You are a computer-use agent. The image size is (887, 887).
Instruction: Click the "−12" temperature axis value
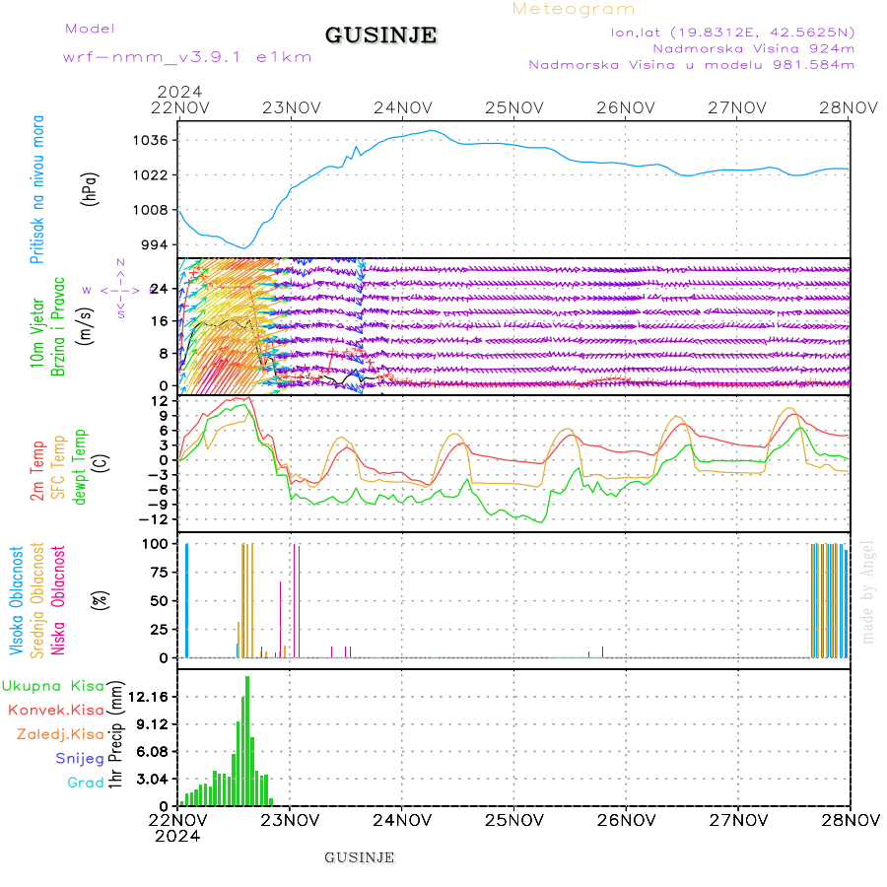tap(154, 519)
